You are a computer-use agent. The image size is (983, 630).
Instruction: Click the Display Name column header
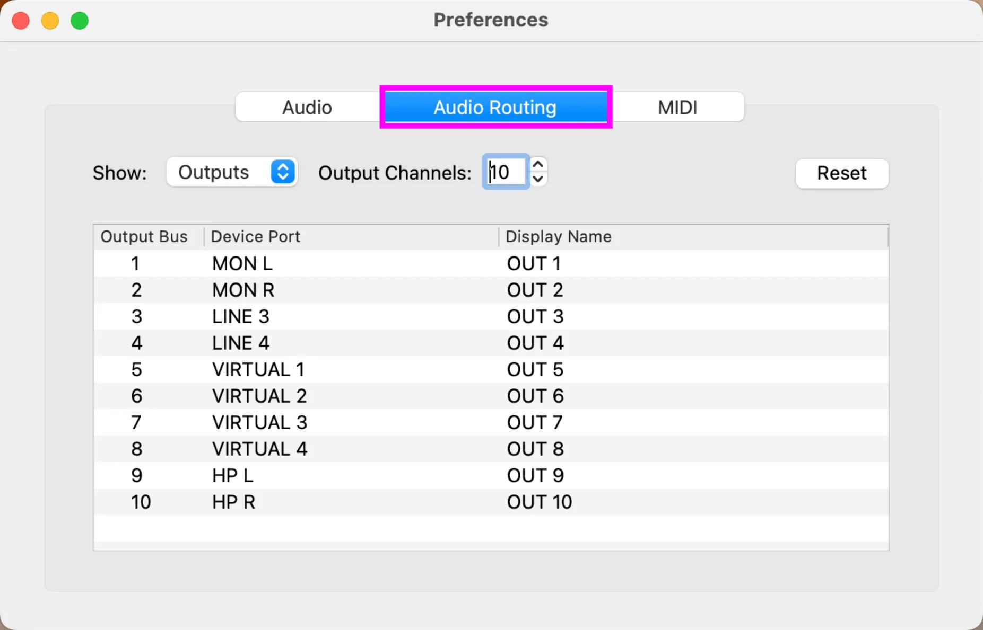(x=558, y=236)
